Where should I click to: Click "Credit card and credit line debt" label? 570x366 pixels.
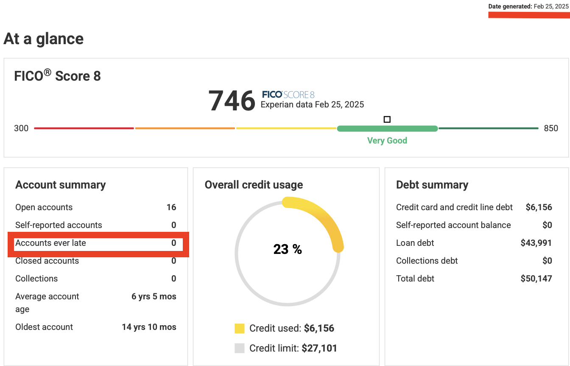455,207
